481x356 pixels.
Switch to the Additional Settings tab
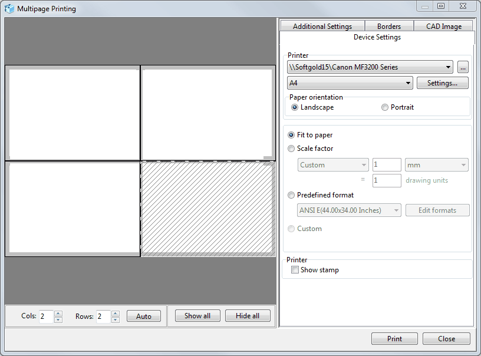coord(322,26)
